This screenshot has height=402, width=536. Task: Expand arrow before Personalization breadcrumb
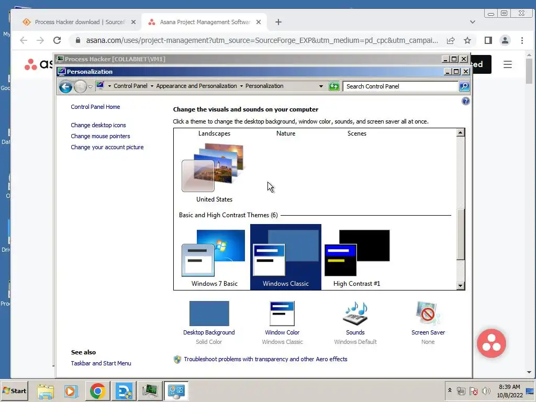point(241,86)
